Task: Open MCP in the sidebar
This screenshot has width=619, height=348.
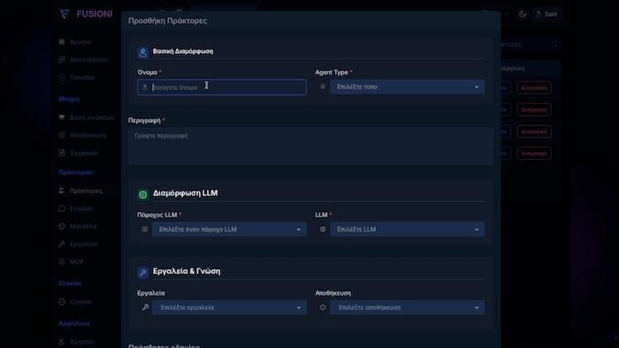Action: pyautogui.click(x=71, y=261)
